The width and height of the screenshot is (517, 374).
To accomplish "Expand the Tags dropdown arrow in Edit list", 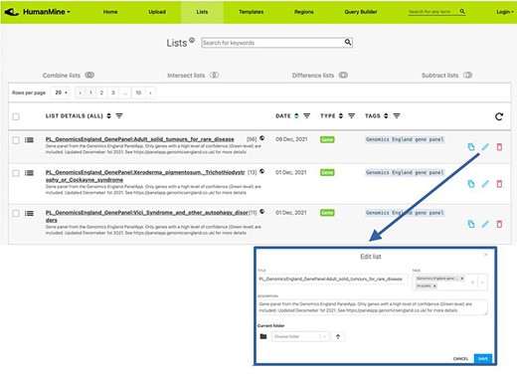I will (x=482, y=282).
